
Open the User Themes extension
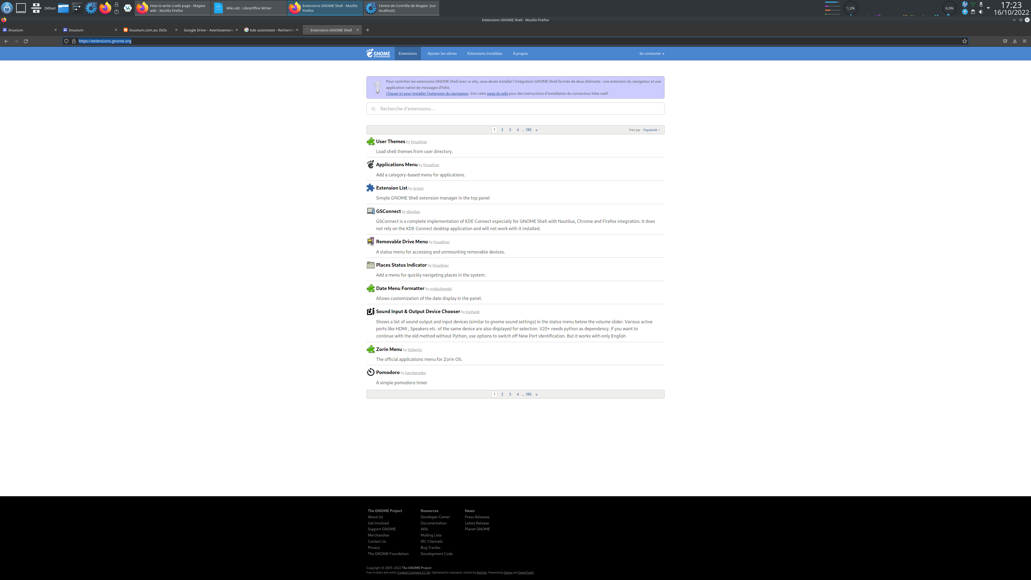pyautogui.click(x=390, y=141)
